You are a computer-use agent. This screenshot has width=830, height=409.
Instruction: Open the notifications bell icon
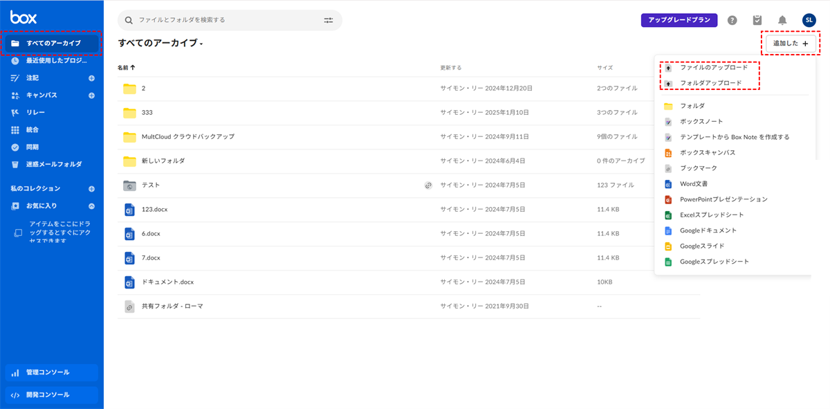[x=782, y=20]
